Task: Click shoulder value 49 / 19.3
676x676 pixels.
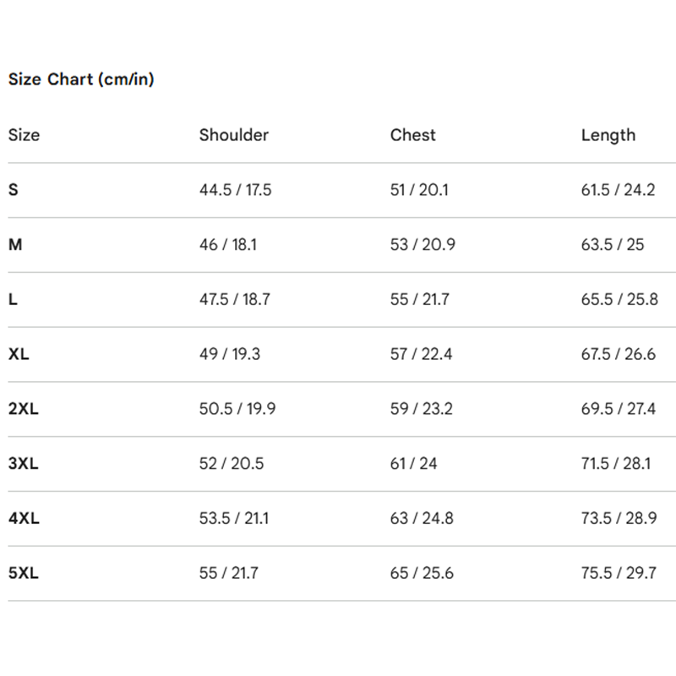Action: pyautogui.click(x=230, y=354)
